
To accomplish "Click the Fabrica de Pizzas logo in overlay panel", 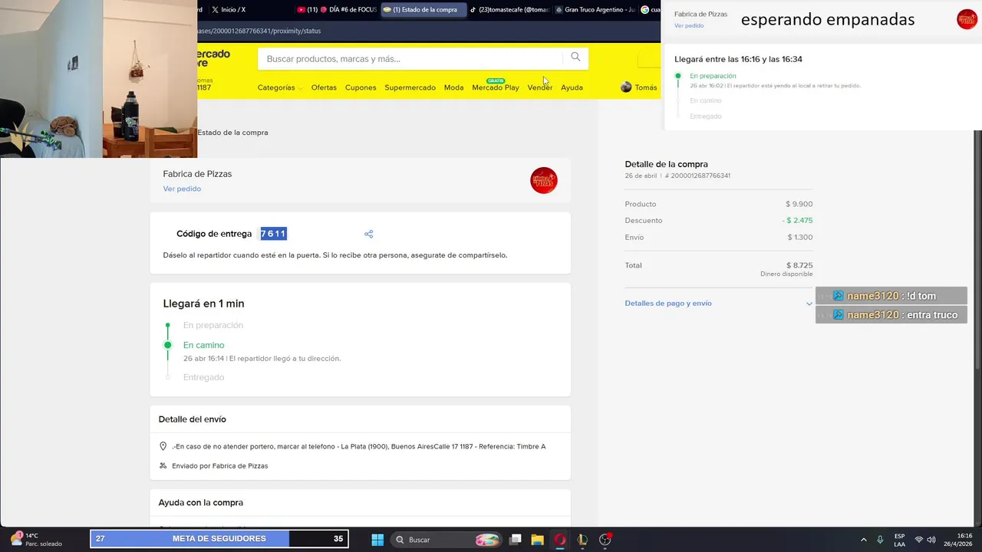I will [967, 19].
